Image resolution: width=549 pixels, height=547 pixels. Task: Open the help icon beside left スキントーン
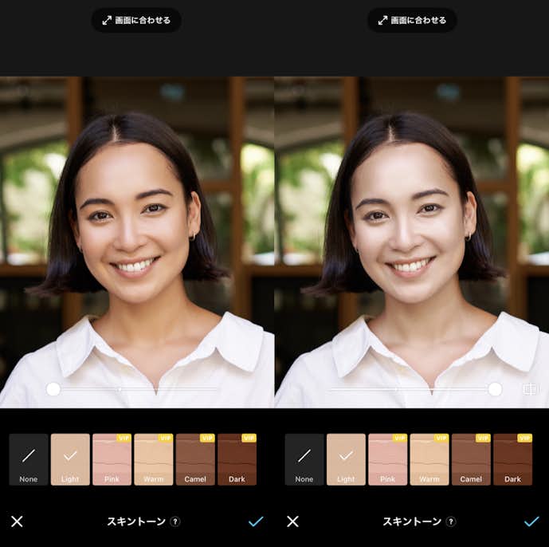point(175,521)
